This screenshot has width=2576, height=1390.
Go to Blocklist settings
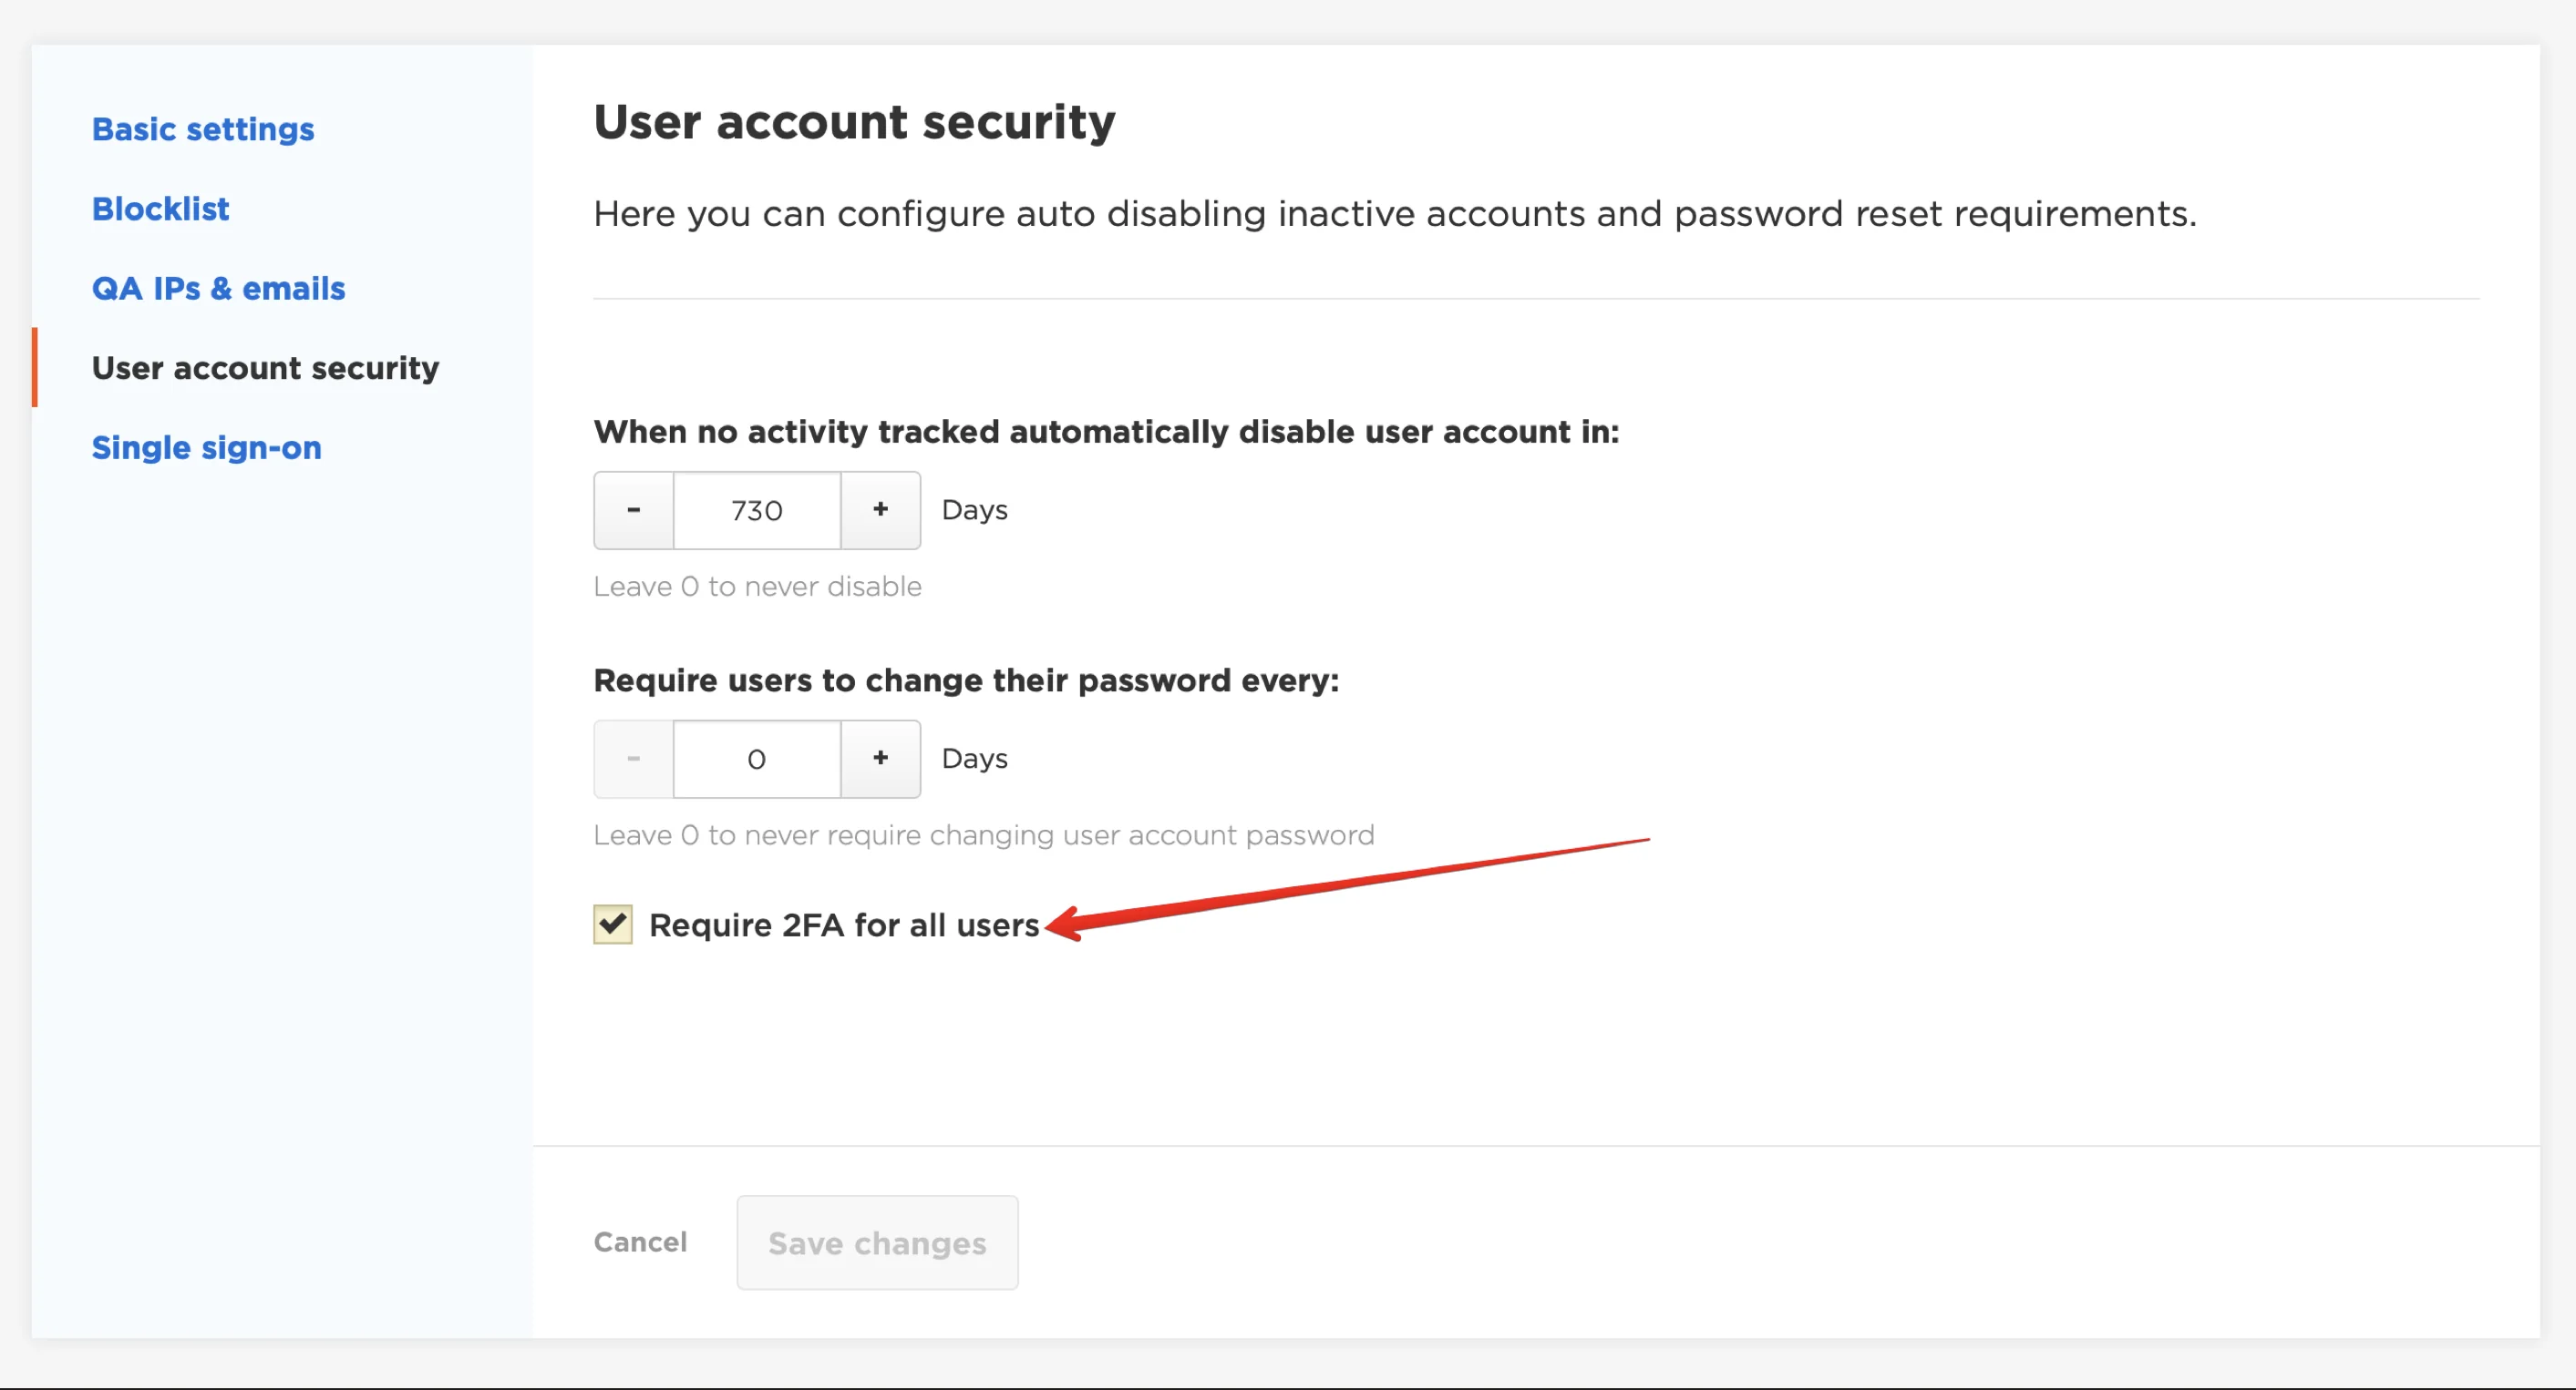[160, 209]
